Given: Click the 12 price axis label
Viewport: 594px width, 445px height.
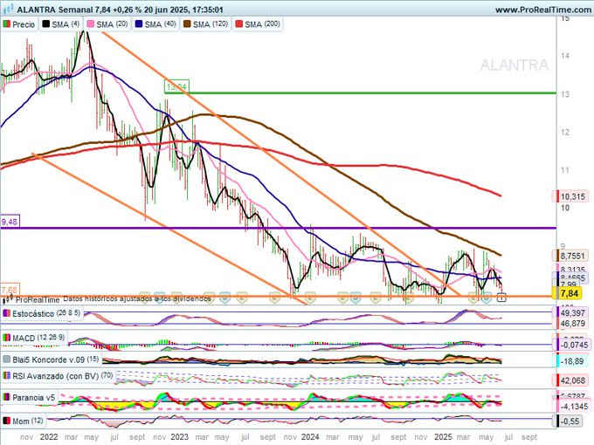Looking at the screenshot, I should click(x=565, y=133).
